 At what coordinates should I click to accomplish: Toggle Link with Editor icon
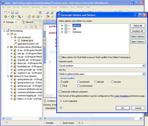[36, 27]
